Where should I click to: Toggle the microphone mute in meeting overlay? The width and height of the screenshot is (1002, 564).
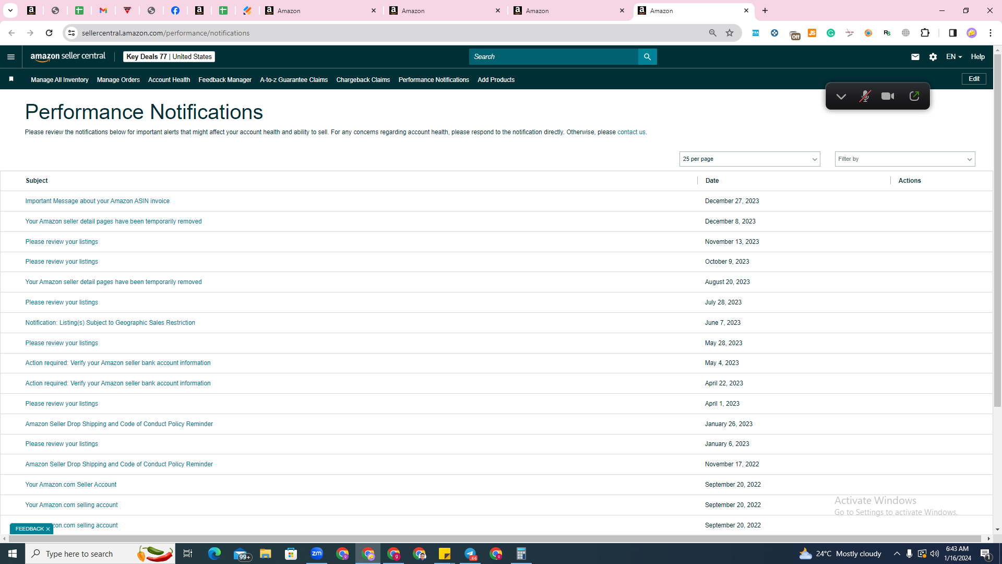coord(865,96)
